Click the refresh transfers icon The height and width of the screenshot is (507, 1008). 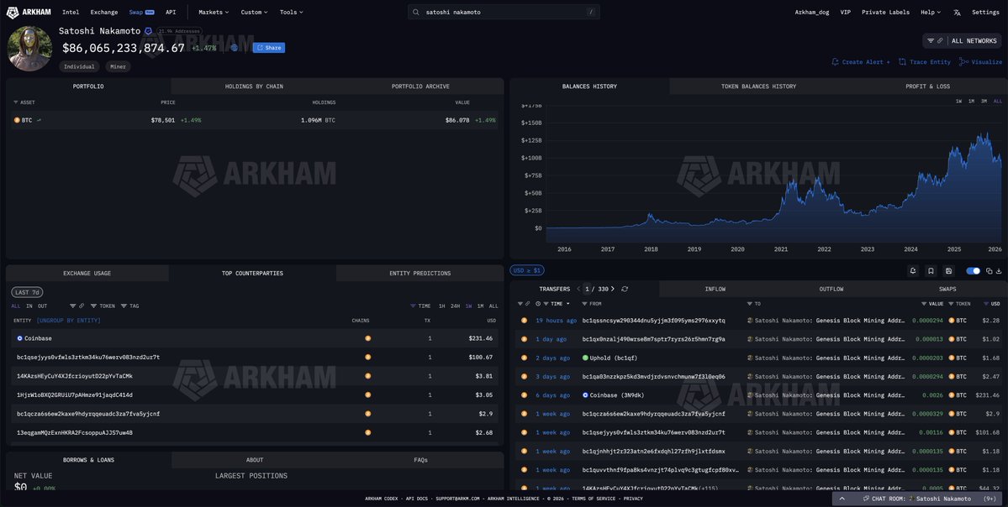[x=625, y=289]
